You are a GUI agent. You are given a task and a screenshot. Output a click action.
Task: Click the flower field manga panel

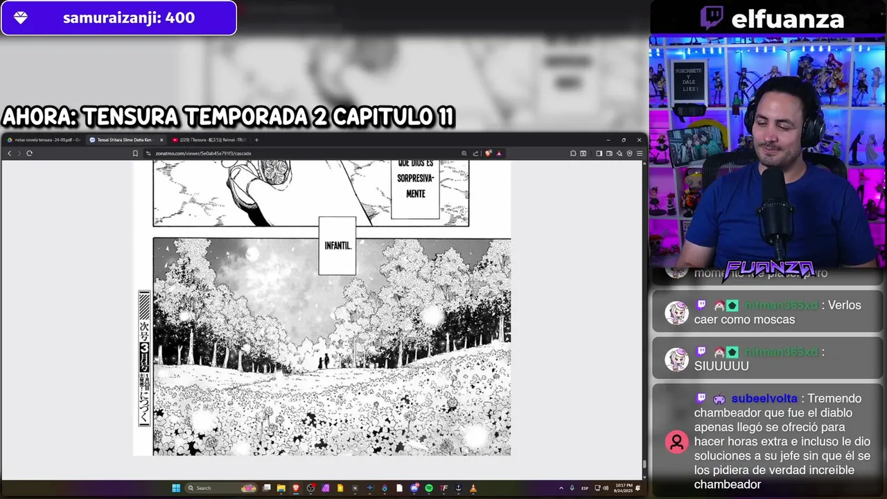click(332, 347)
